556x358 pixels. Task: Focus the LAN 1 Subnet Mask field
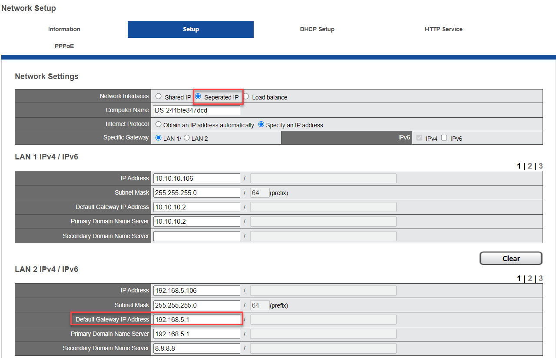pyautogui.click(x=196, y=192)
